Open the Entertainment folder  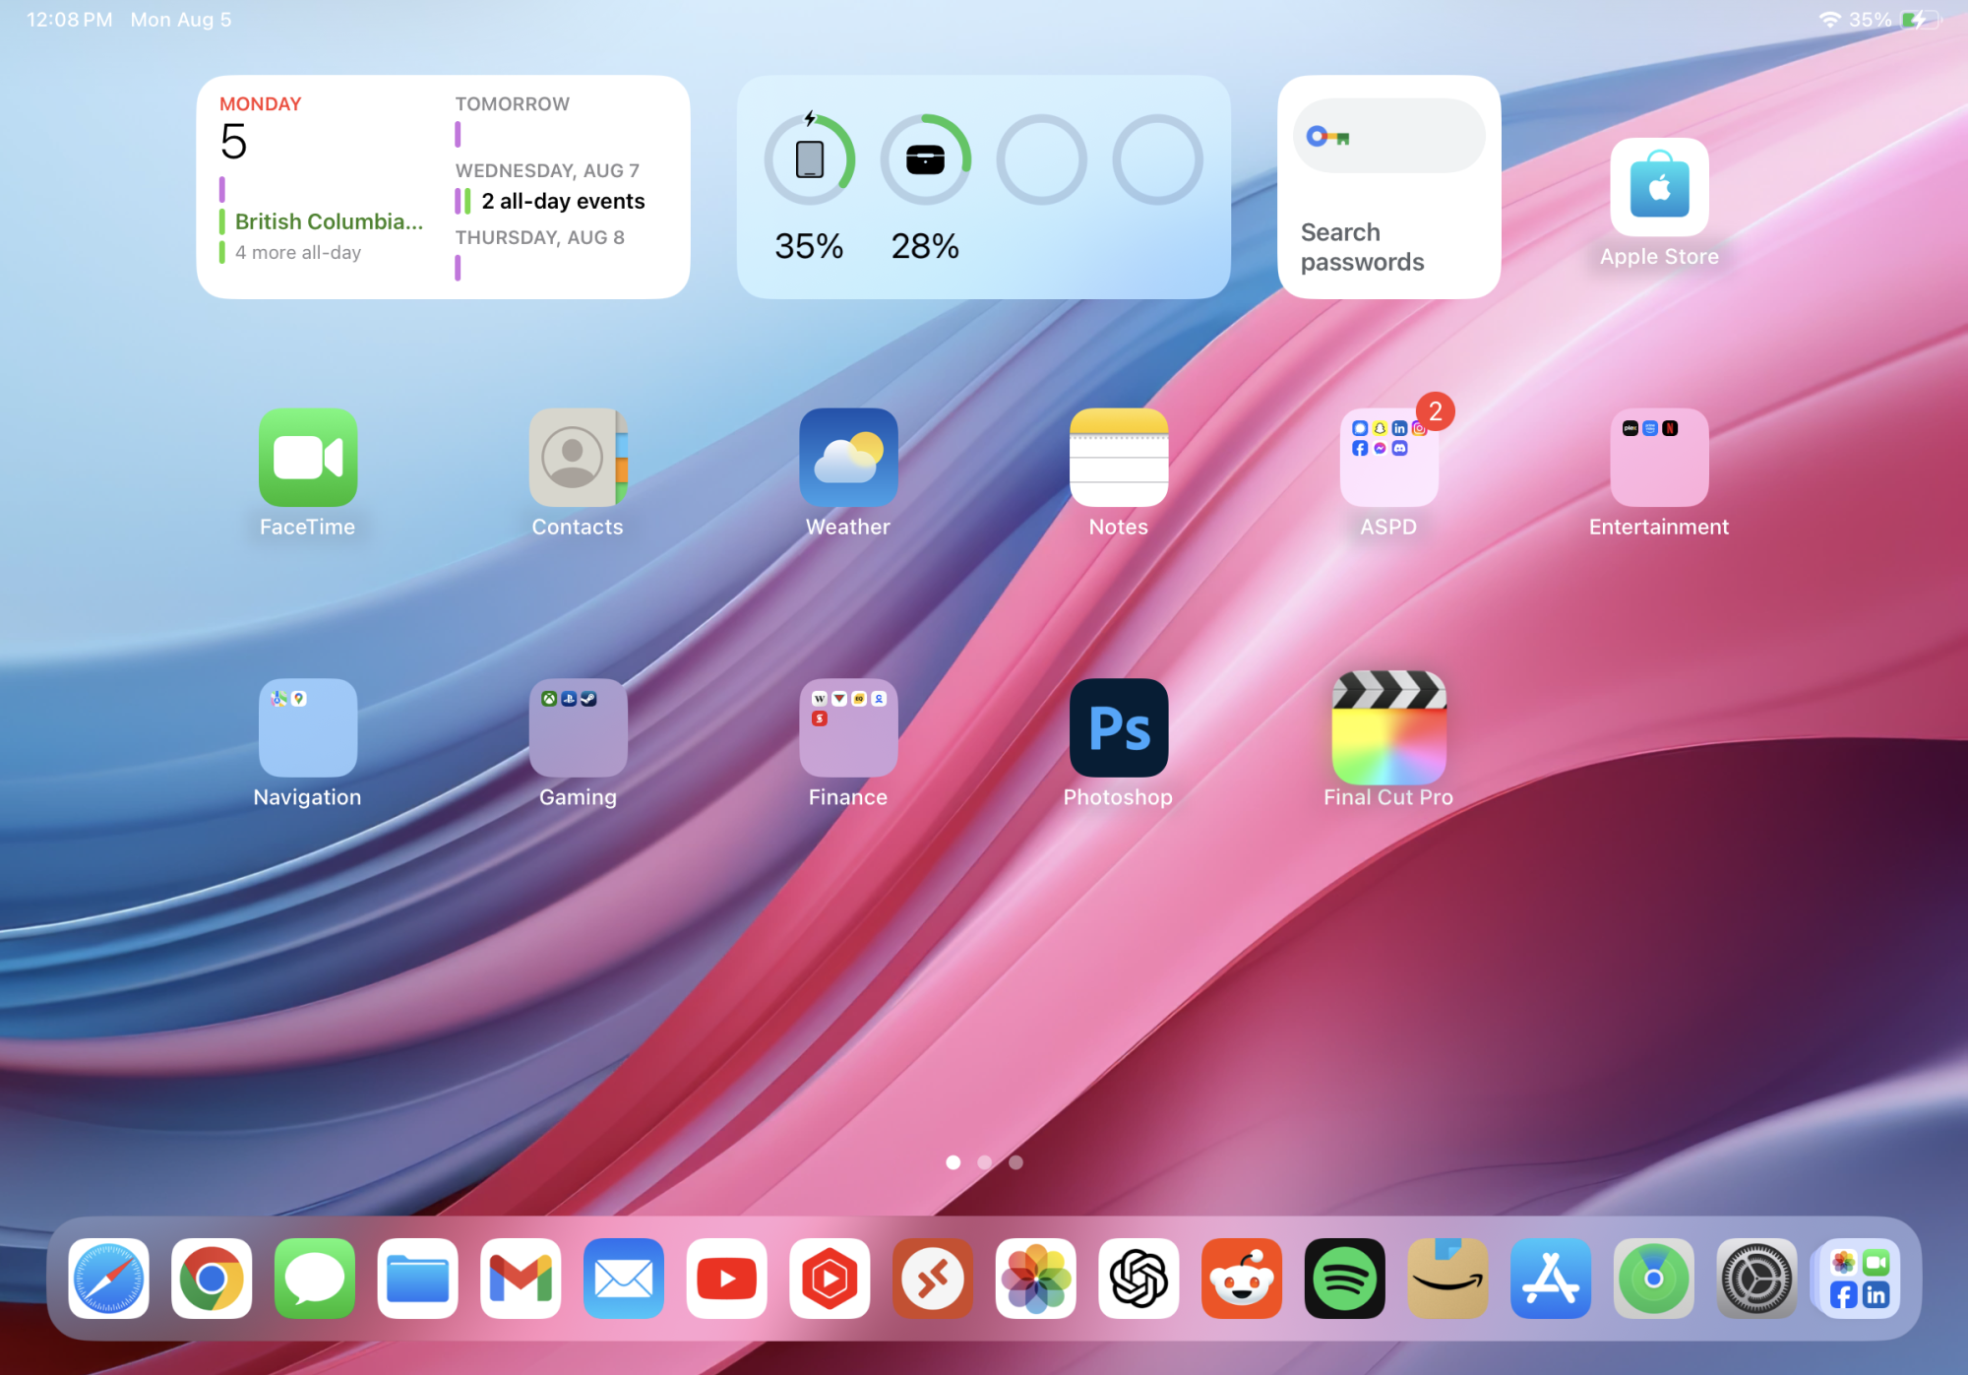pos(1659,458)
